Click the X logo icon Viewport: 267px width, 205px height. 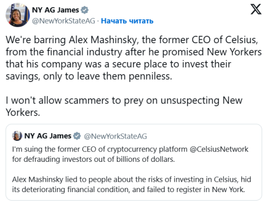click(256, 9)
